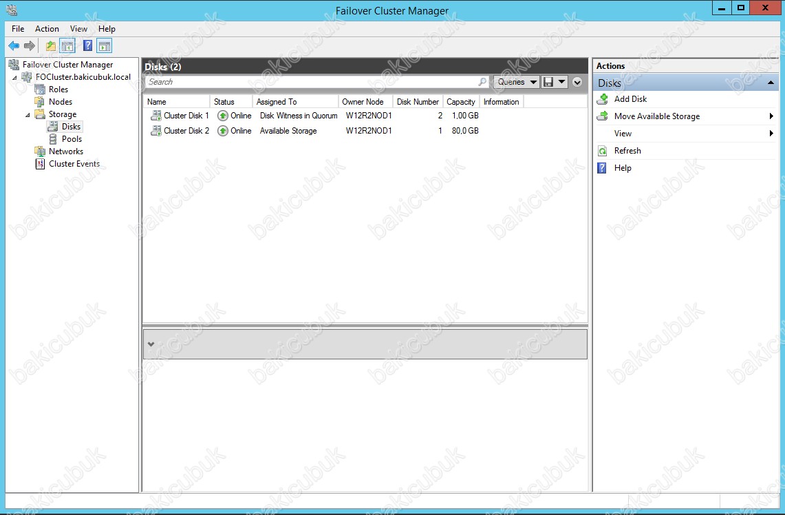Select Pools in the console tree
The height and width of the screenshot is (515, 785).
72,139
